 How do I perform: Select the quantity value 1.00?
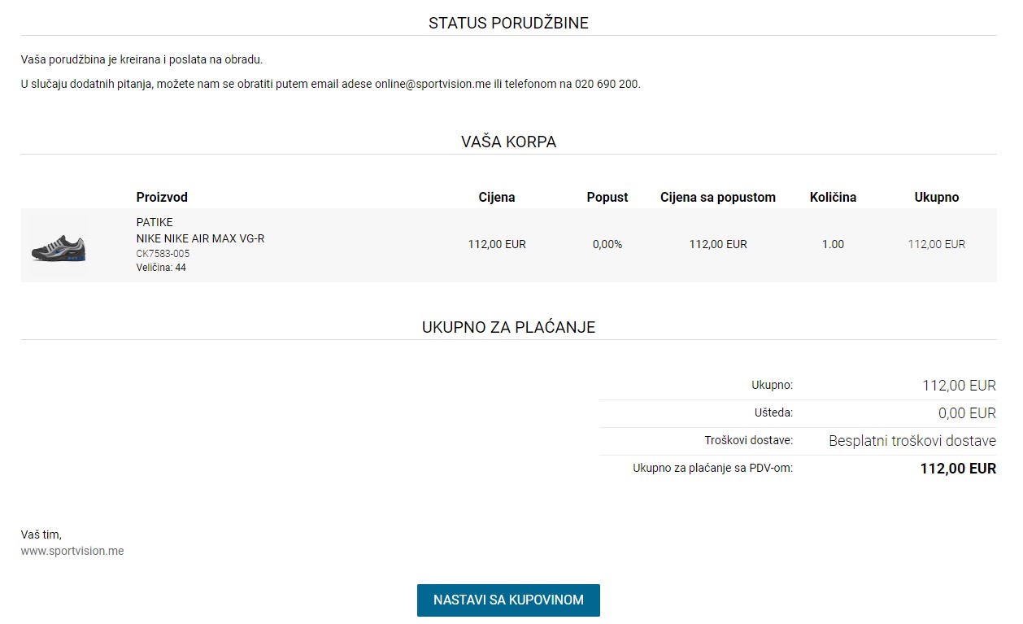coord(833,244)
